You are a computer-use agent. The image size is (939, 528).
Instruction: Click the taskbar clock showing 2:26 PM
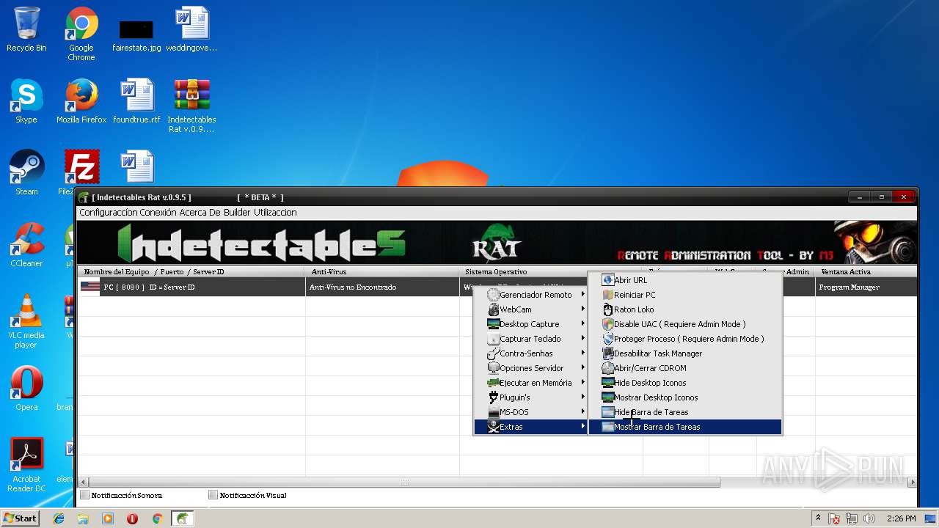901,518
